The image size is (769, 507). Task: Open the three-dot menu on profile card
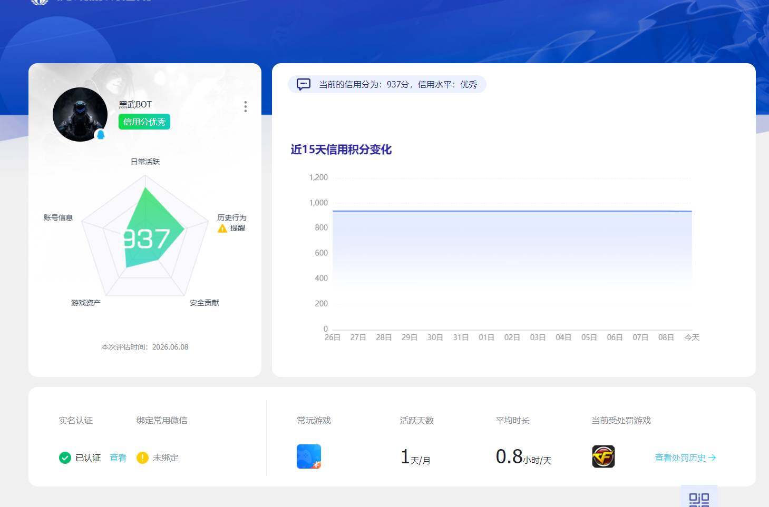(x=246, y=107)
